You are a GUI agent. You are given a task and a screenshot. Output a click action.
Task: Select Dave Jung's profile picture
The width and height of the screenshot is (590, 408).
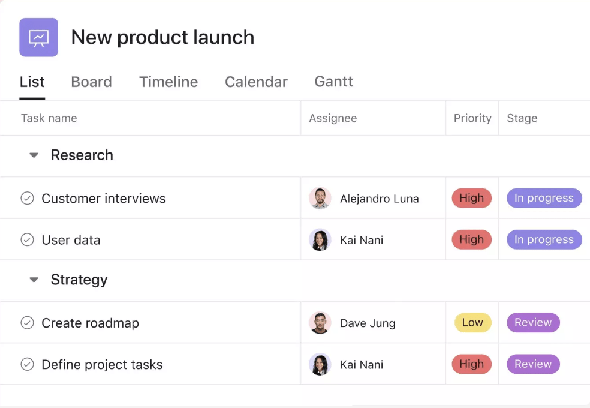(320, 323)
